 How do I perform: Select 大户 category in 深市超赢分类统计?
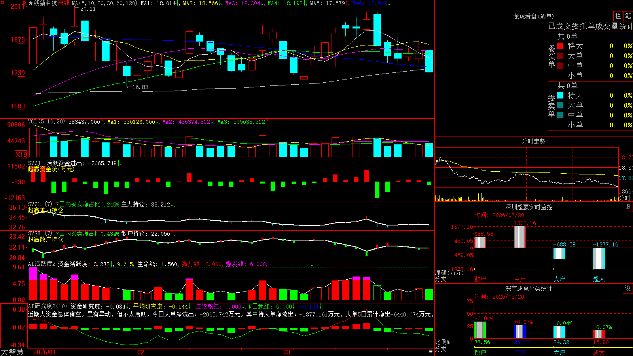click(x=559, y=352)
